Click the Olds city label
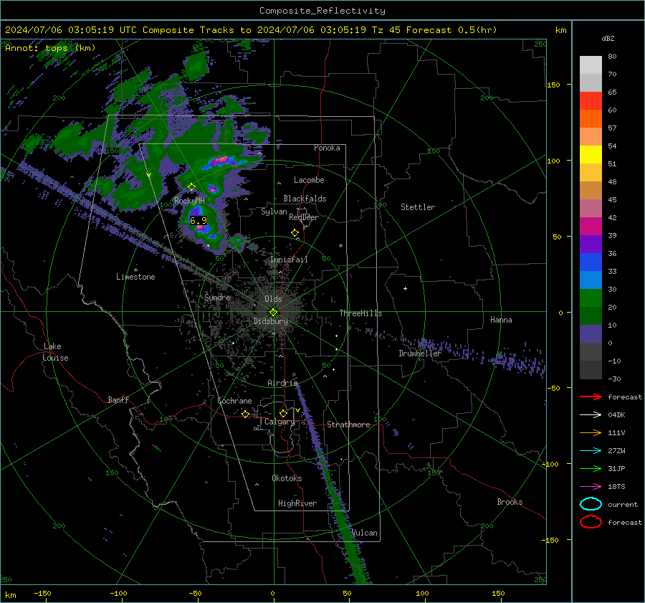The image size is (645, 603). (273, 299)
